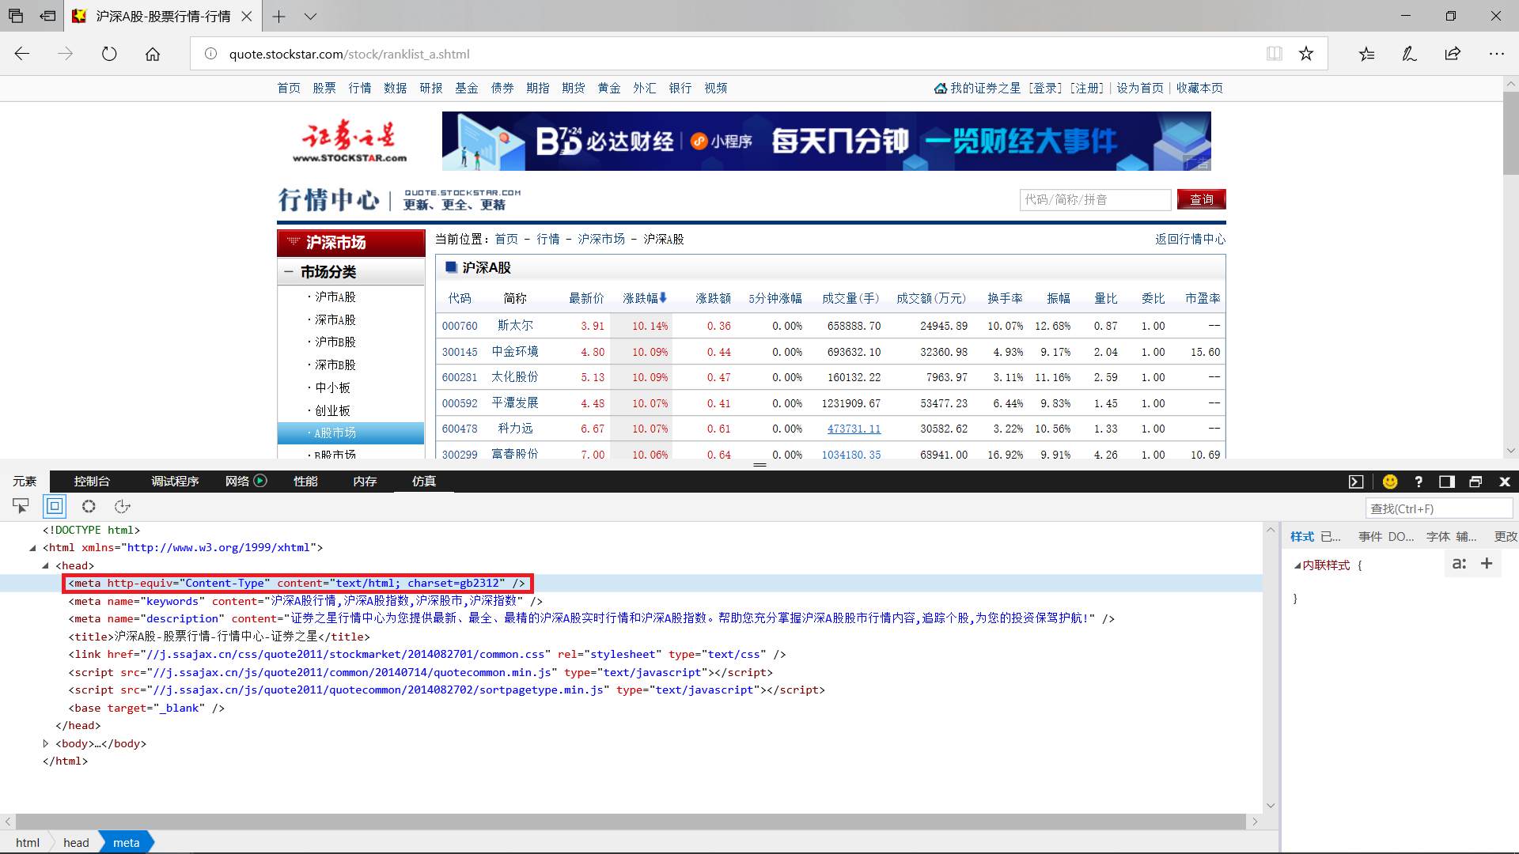Switch to the 性能 DevTools tab
The height and width of the screenshot is (854, 1519).
[x=305, y=481]
